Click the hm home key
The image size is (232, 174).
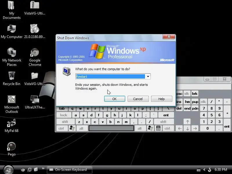[x=187, y=102]
